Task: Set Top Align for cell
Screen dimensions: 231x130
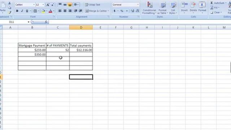Action: 60,5
